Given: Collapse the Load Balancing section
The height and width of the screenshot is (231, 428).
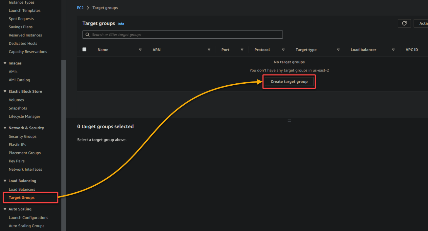Looking at the screenshot, I should coord(4,181).
